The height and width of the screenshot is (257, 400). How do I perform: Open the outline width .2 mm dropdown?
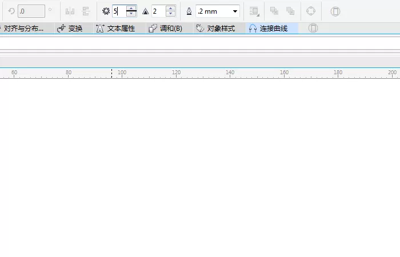coord(235,11)
